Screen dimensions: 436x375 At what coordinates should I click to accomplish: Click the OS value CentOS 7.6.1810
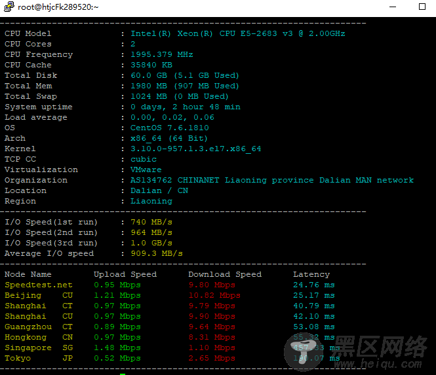[170, 128]
